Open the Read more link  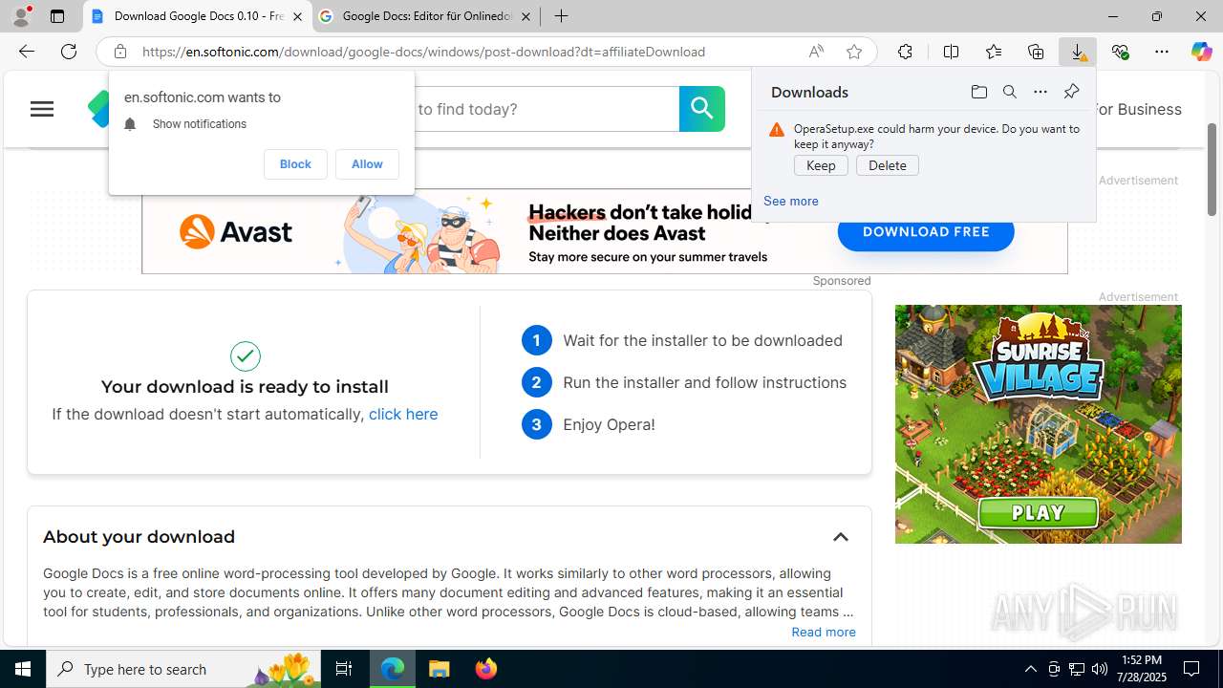(824, 632)
